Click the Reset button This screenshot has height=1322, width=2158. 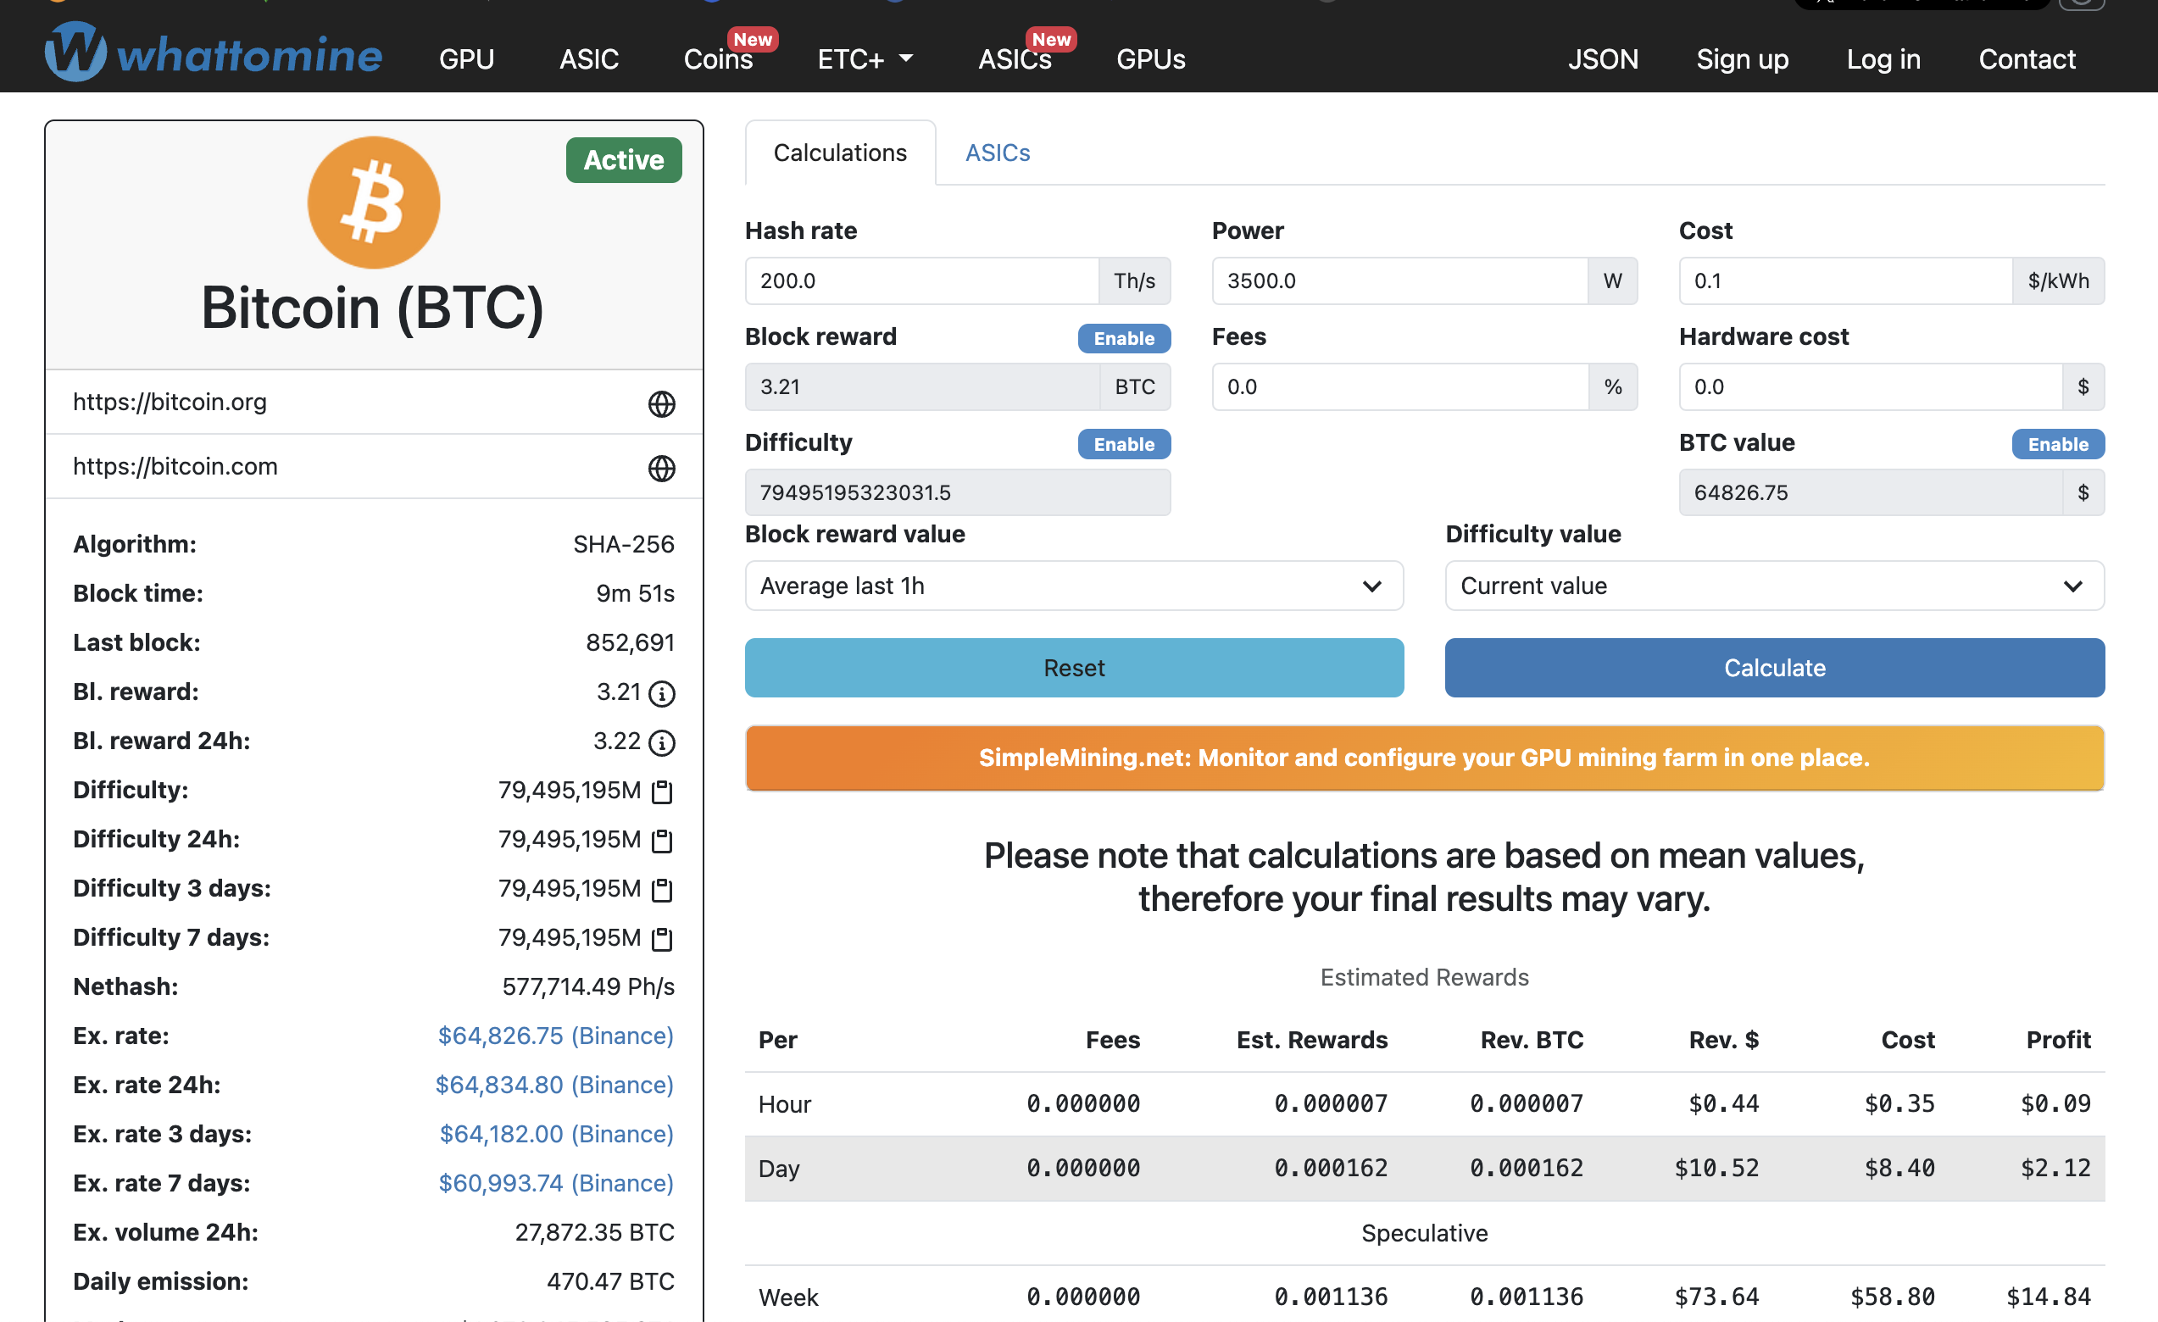[1074, 668]
